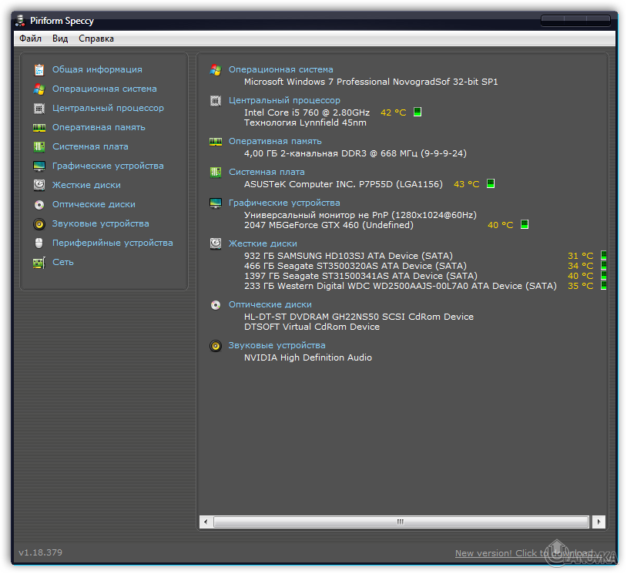Click the Windows flag icon in sidebar

click(x=39, y=89)
